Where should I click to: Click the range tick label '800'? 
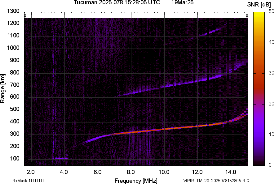[15, 72]
